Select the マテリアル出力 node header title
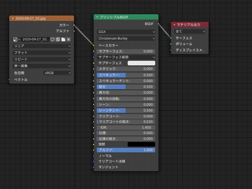Screen dimensions: 252x189 coord(189,25)
